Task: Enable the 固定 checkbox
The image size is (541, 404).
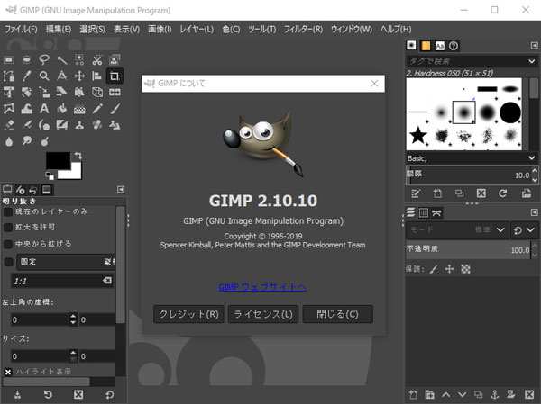Action: point(8,262)
